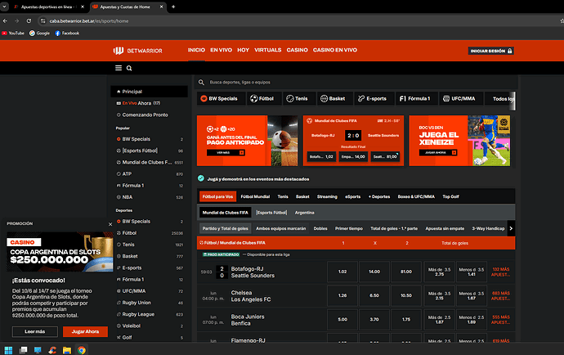Select Más de 2.5 for Boca Juniors match
This screenshot has width=564, height=355.
(439, 319)
